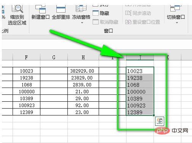This screenshot has width=192, height=143.
Task: Click the 切换窗口 Switch Windows icon
Action: pos(176,8)
